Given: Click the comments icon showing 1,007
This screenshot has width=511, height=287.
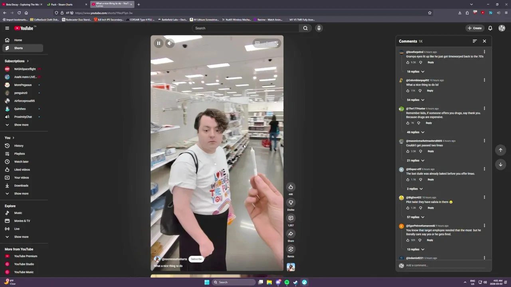Looking at the screenshot, I should point(291,218).
